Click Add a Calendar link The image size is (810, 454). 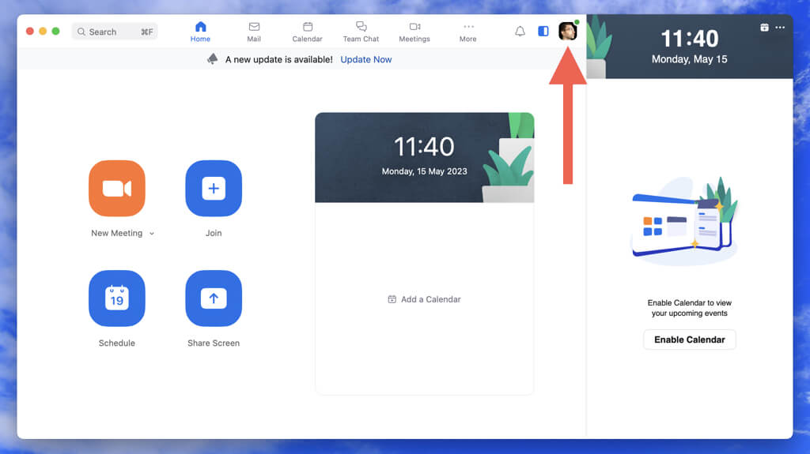tap(424, 299)
